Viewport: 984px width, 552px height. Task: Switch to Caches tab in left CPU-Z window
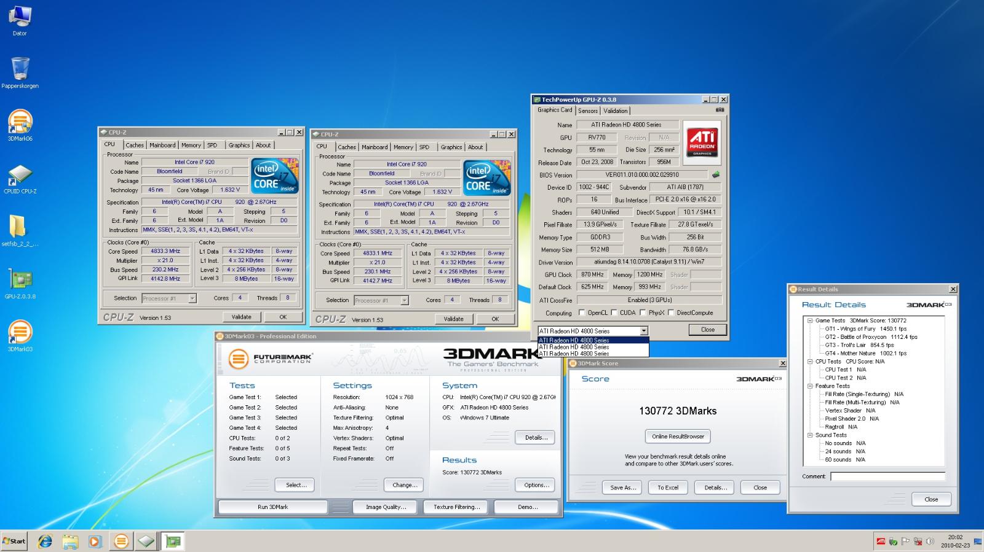point(135,146)
